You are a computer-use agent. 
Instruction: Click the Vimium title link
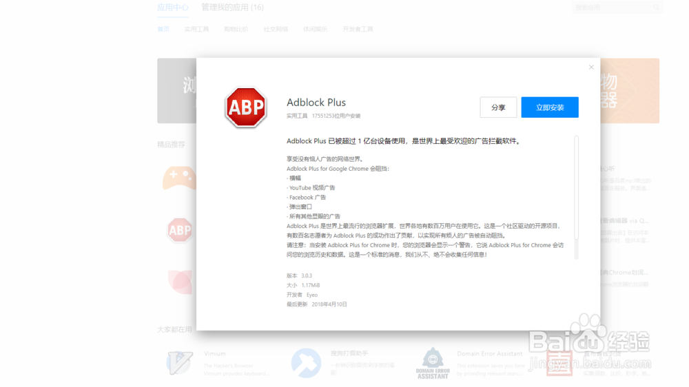pos(214,354)
